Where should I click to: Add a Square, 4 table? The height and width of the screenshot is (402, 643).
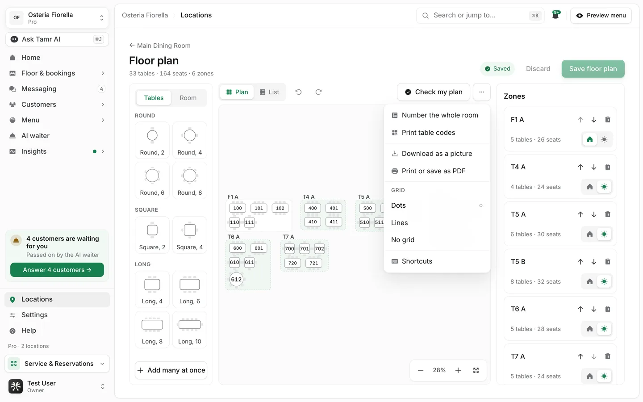(190, 235)
